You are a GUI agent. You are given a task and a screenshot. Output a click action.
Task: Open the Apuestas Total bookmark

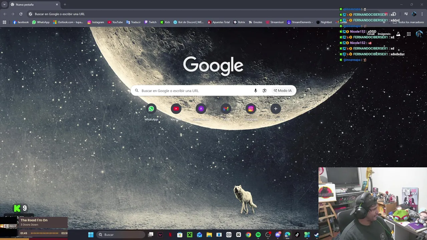[x=219, y=22]
